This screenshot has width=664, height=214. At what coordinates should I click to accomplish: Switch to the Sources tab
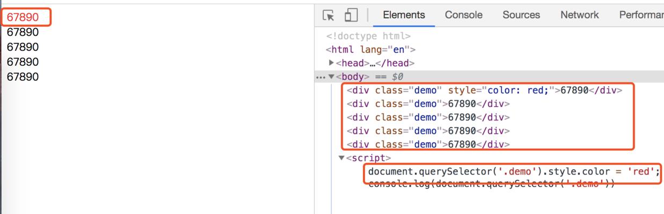[x=521, y=15]
